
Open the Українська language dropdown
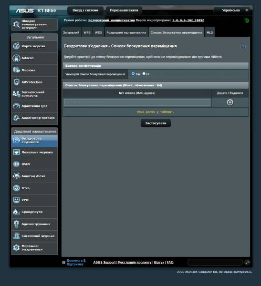pos(232,10)
